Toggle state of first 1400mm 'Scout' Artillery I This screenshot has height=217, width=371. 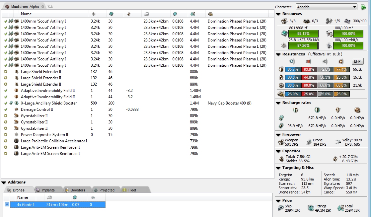[x=6, y=21]
